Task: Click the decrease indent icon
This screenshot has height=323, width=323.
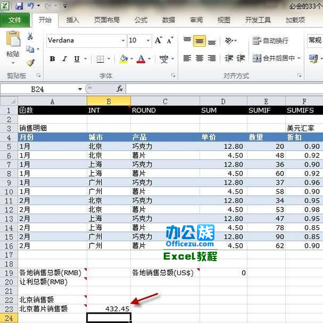Action: coord(229,58)
